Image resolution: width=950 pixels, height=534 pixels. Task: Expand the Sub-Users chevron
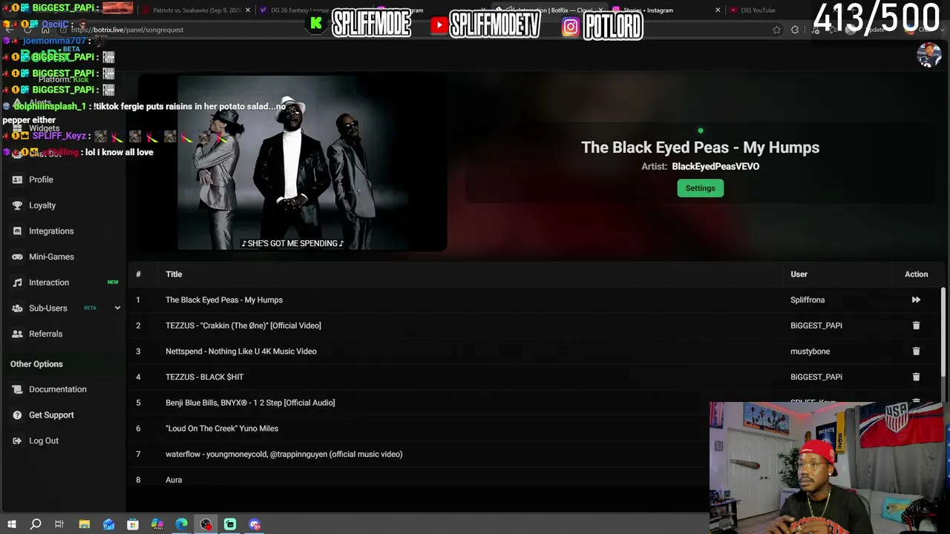pyautogui.click(x=117, y=308)
